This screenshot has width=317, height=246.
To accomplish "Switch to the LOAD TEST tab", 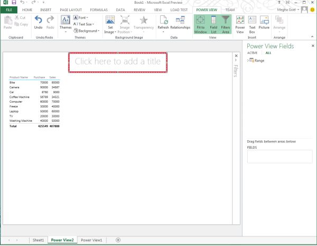I will 179,10.
